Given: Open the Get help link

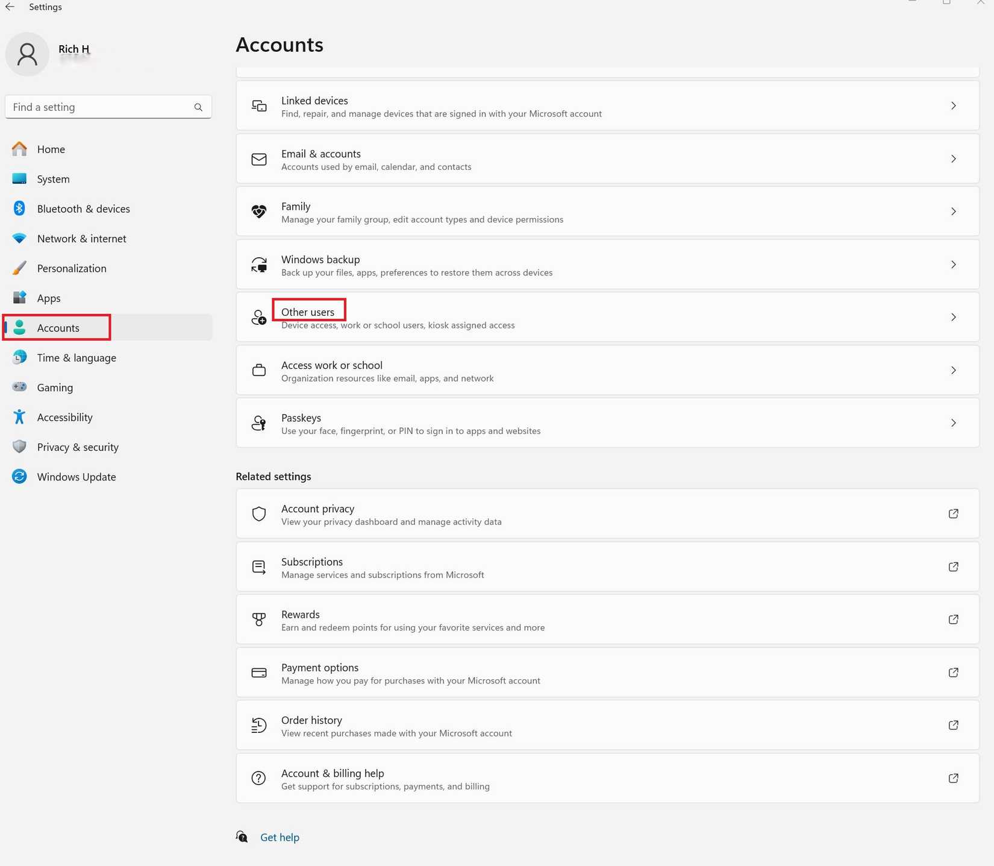Looking at the screenshot, I should click(280, 837).
